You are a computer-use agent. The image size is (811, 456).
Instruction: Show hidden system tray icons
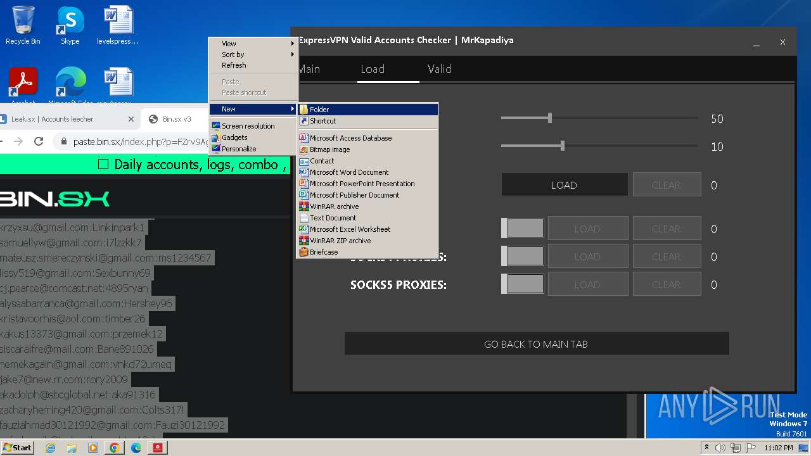pyautogui.click(x=706, y=448)
